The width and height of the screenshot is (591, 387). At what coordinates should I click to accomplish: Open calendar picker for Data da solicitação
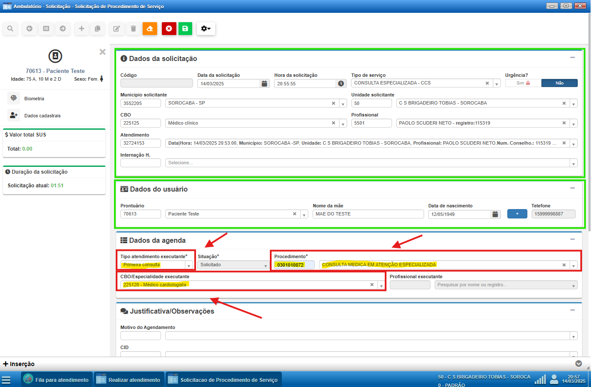coord(264,84)
